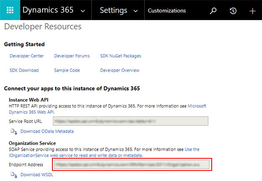This screenshot has height=181, width=262.
Task: Expand the Dynamics 365 dropdown chevron
Action: 83,11
